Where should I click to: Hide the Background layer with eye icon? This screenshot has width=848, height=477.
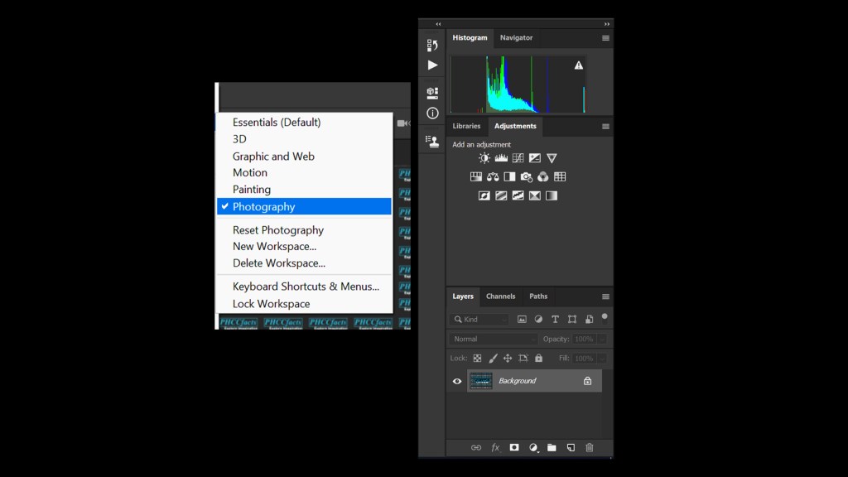(457, 381)
